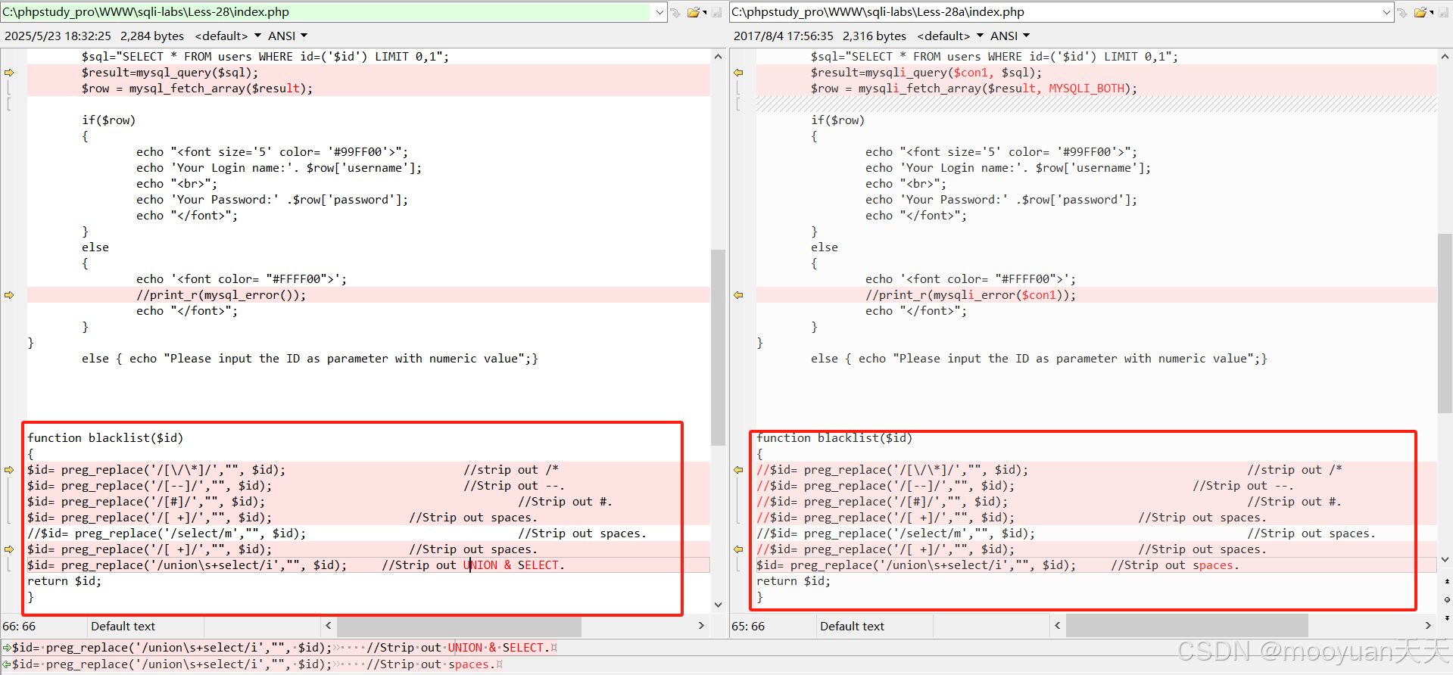The image size is (1453, 675).
Task: Click left pane horizontal scrollbar right arrow
Action: (x=701, y=626)
